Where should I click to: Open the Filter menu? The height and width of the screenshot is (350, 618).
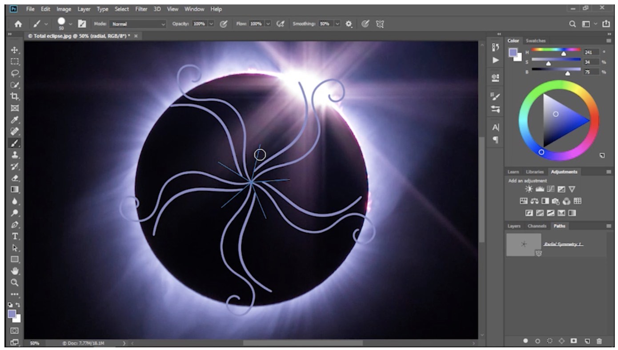click(x=141, y=9)
